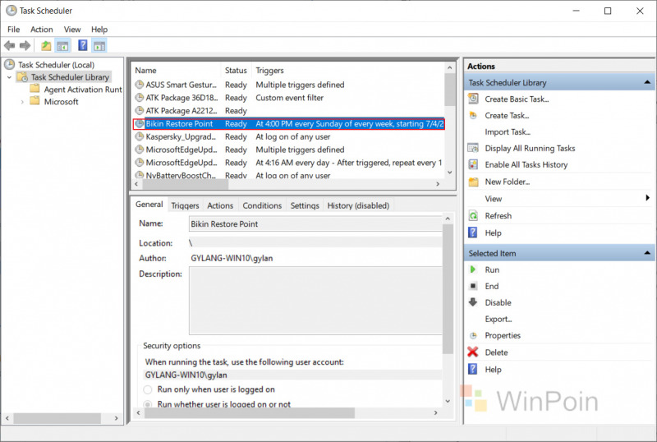Image resolution: width=657 pixels, height=442 pixels.
Task: Select the ATK Package 36D18 task
Action: coord(289,98)
